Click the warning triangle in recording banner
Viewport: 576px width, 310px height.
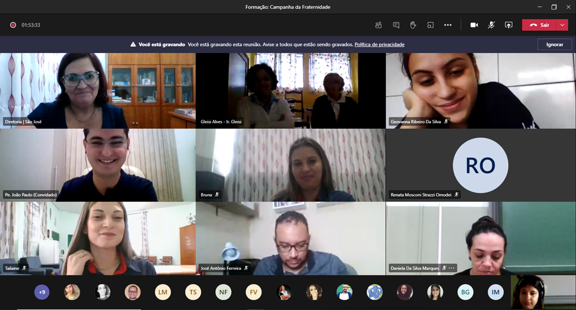click(x=133, y=45)
